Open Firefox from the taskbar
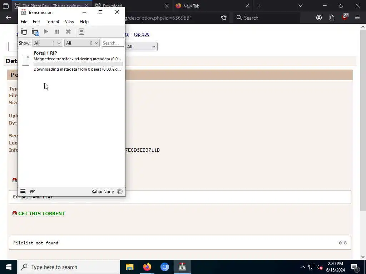 [147, 267]
